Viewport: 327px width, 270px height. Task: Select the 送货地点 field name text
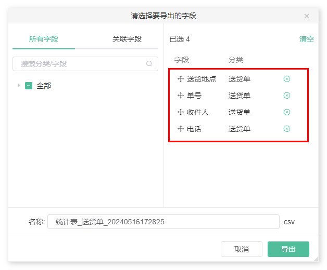tap(201, 79)
